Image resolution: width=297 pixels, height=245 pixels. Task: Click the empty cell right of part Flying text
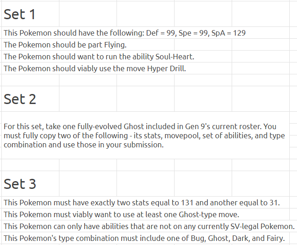(203, 45)
